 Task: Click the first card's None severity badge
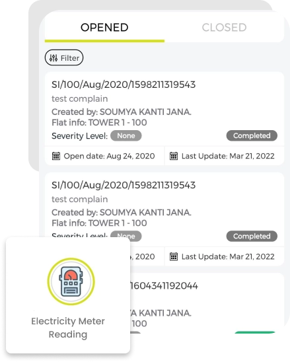[126, 135]
